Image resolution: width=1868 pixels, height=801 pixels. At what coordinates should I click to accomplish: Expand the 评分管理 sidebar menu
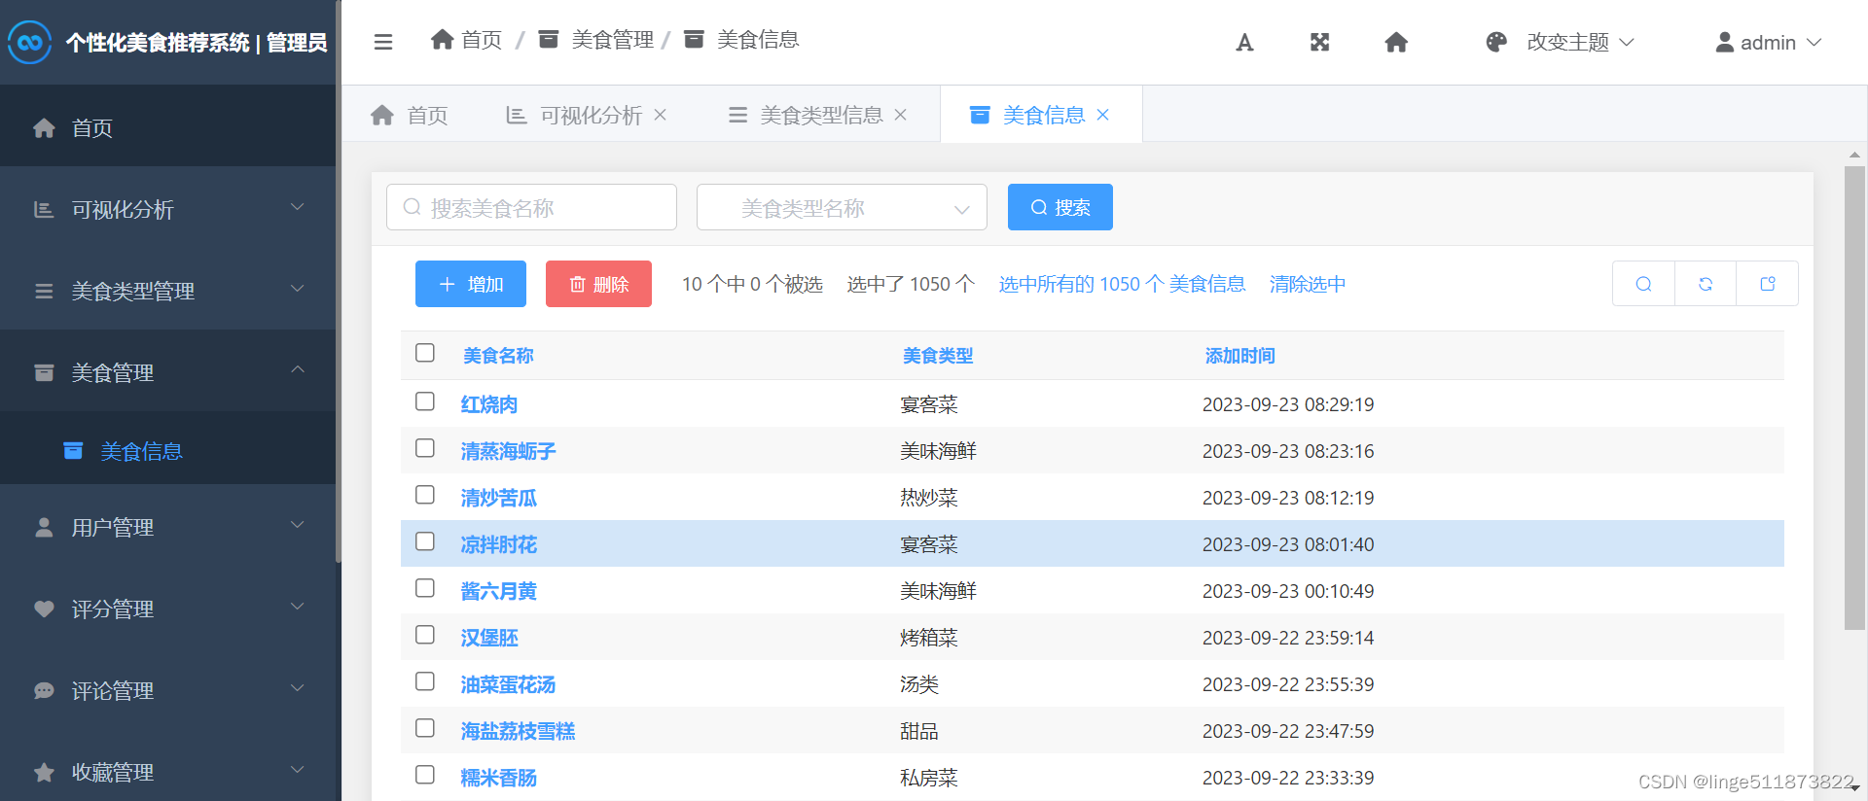pos(298,607)
